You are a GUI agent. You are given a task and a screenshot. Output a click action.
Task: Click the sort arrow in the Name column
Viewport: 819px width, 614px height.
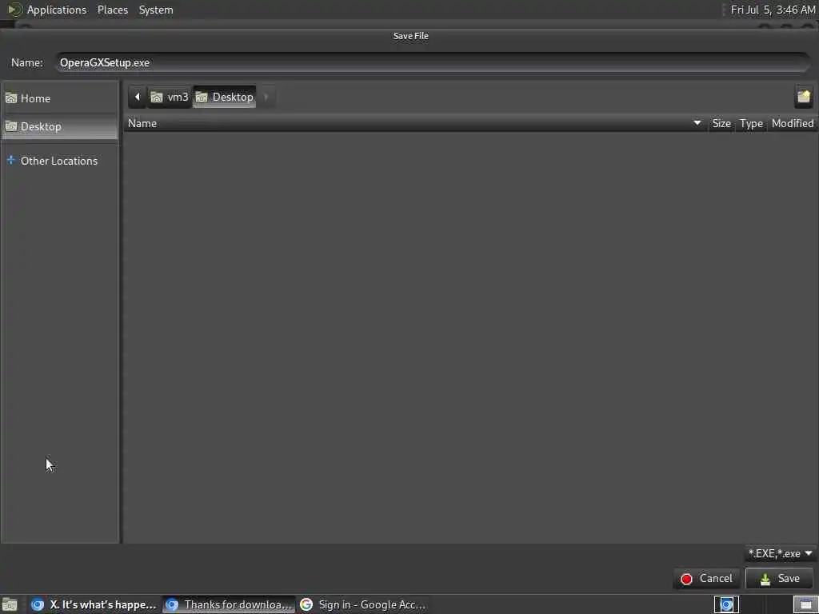coord(697,122)
